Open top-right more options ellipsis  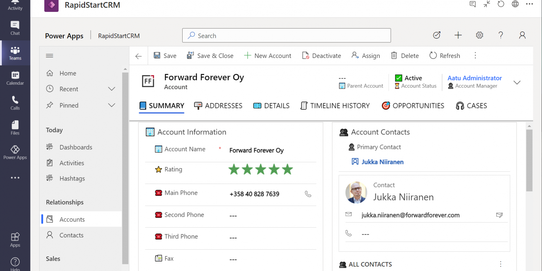pyautogui.click(x=529, y=4)
